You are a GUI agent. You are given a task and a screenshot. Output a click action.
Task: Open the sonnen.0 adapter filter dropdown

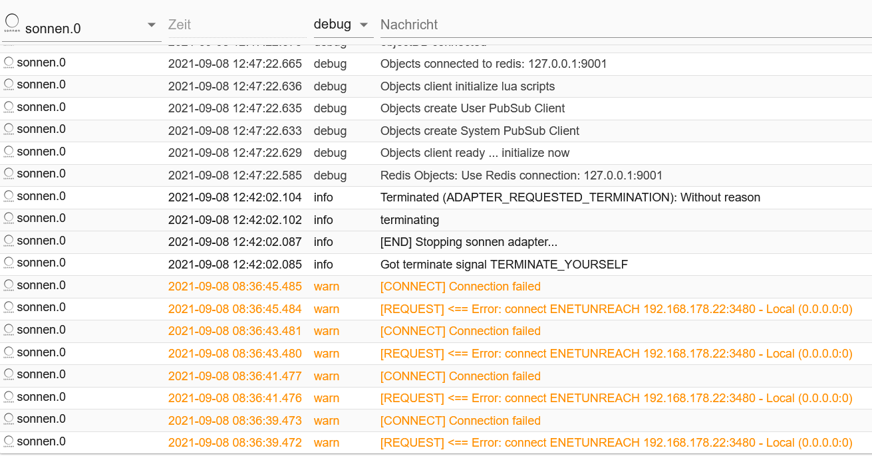click(152, 25)
